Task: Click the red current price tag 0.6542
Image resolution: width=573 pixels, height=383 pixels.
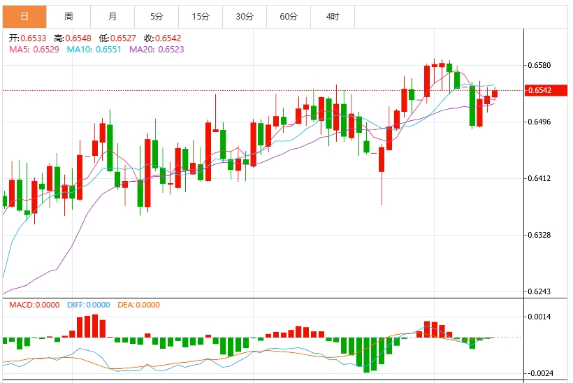Action: point(546,90)
